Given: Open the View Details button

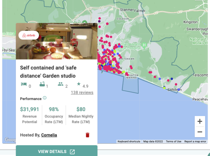Looking at the screenshot, I should 57,151.
